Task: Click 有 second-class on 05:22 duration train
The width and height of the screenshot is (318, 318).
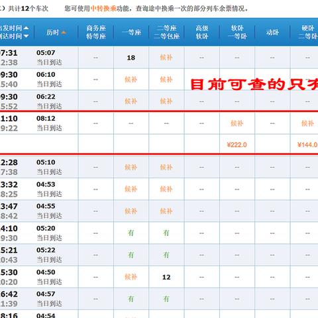Action: tap(166, 255)
